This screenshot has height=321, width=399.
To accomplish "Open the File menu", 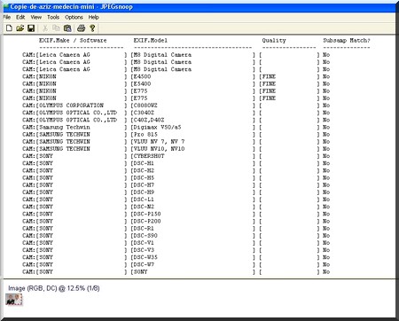I will coord(7,17).
